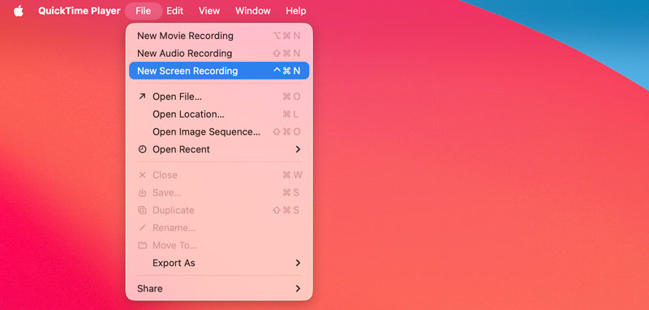
Task: Click the clock icon beside Open Recent
Action: [143, 149]
